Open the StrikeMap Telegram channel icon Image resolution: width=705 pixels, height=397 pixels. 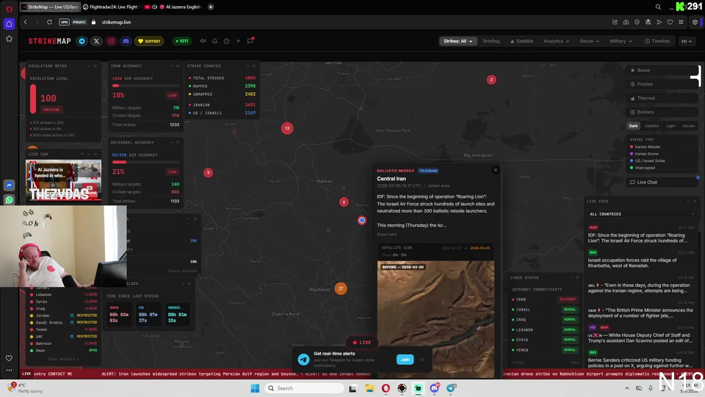tap(82, 41)
